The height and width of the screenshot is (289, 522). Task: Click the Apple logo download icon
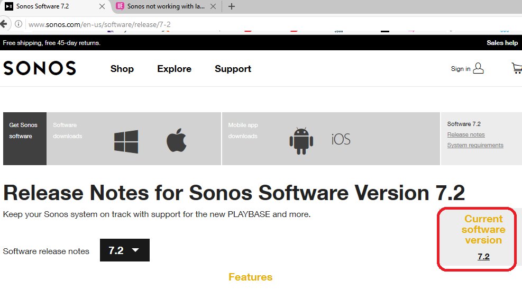[x=177, y=141]
